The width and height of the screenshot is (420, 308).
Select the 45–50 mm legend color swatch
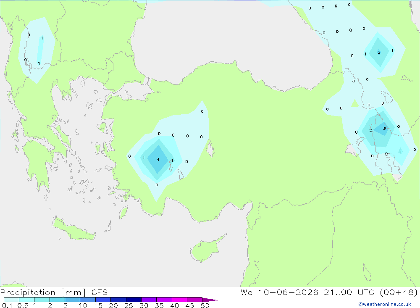[x=195, y=300]
